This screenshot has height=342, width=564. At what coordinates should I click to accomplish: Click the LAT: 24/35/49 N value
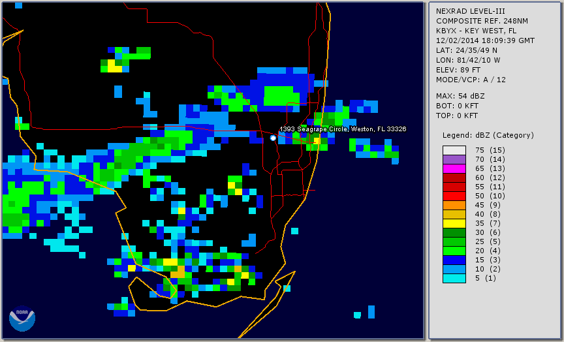click(x=467, y=50)
